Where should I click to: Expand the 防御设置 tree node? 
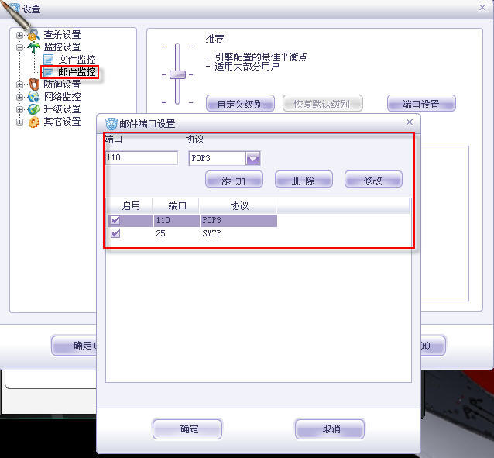pyautogui.click(x=19, y=84)
